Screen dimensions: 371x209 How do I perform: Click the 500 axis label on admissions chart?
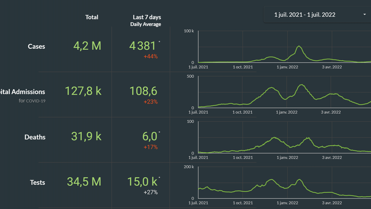pos(190,76)
